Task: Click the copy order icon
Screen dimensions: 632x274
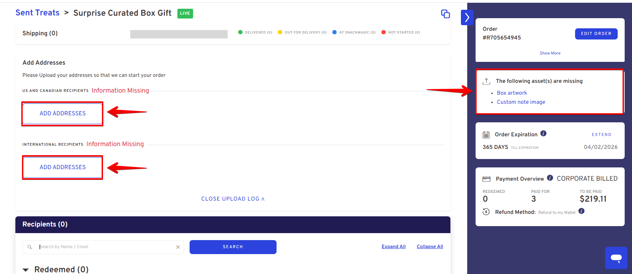Action: tap(445, 14)
